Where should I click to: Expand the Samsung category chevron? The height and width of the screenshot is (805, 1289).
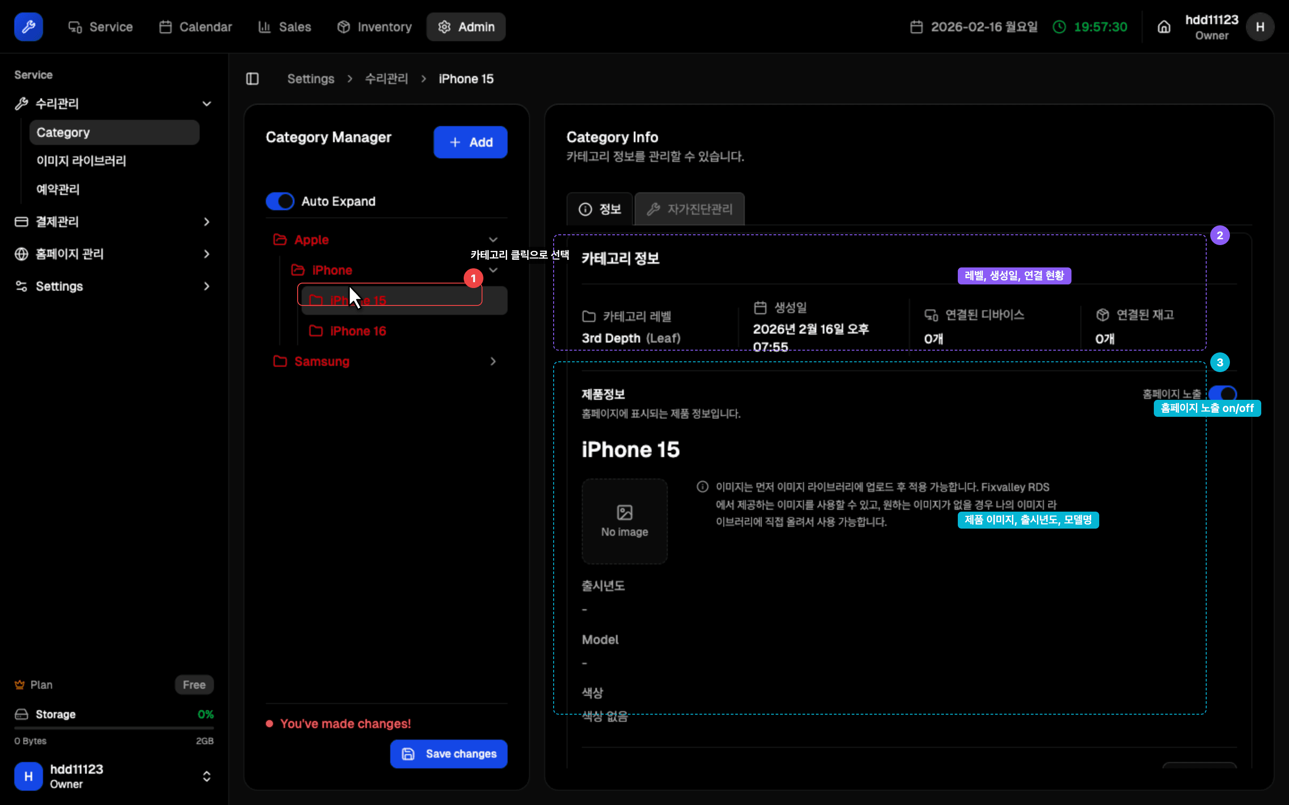pos(493,361)
